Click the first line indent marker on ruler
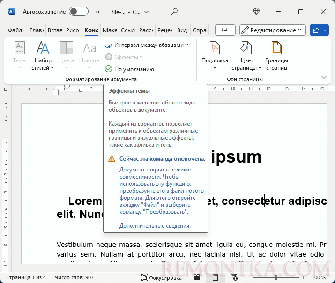This screenshot has height=283, width=335. pos(67,87)
